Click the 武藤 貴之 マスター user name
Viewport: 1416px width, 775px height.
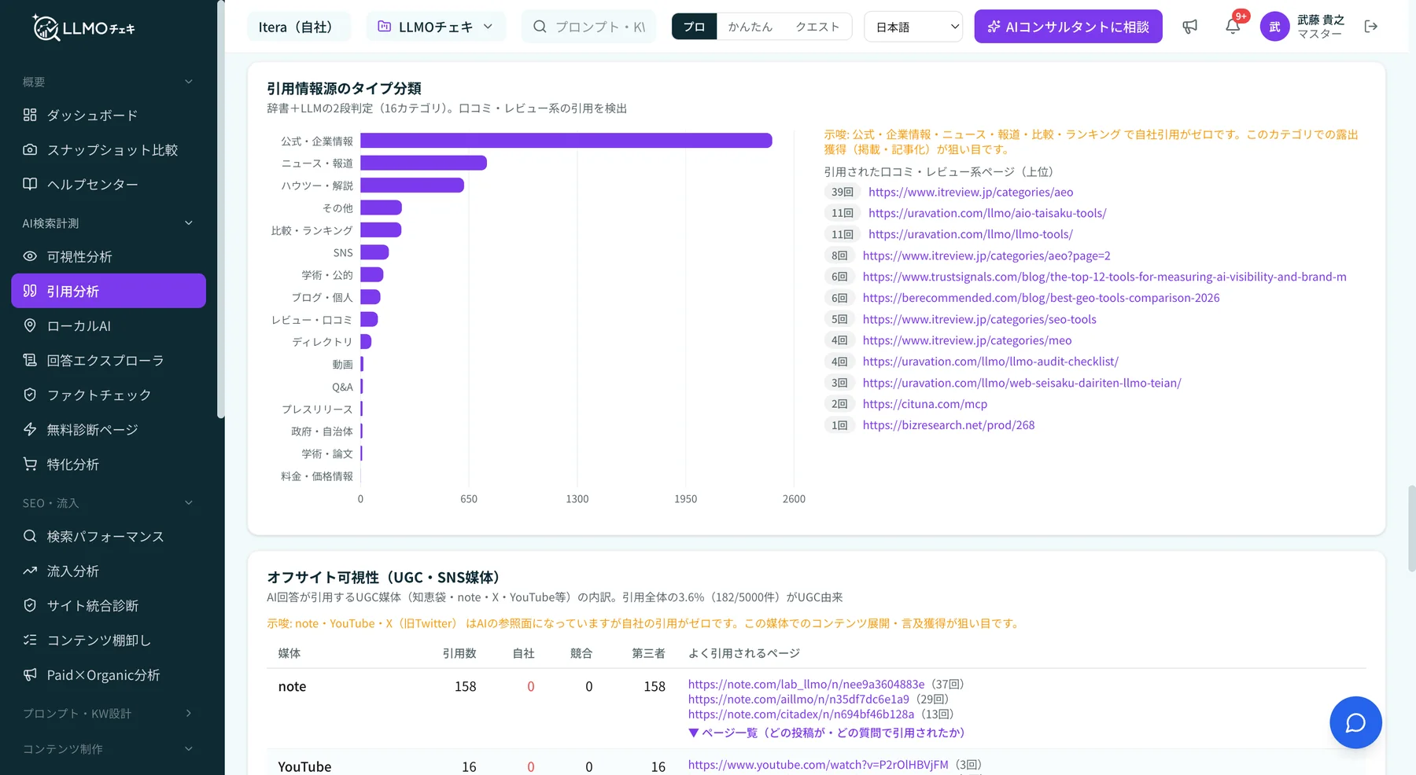coord(1321,27)
